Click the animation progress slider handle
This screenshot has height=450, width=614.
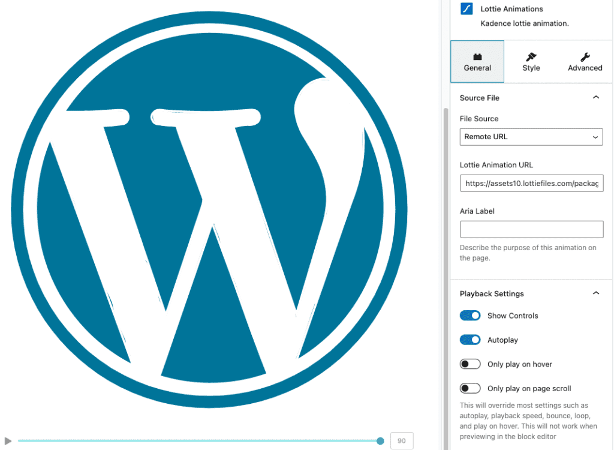380,441
